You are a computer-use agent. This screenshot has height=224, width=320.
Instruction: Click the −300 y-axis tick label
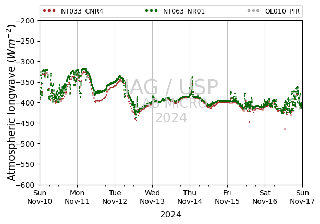pyautogui.click(x=26, y=62)
